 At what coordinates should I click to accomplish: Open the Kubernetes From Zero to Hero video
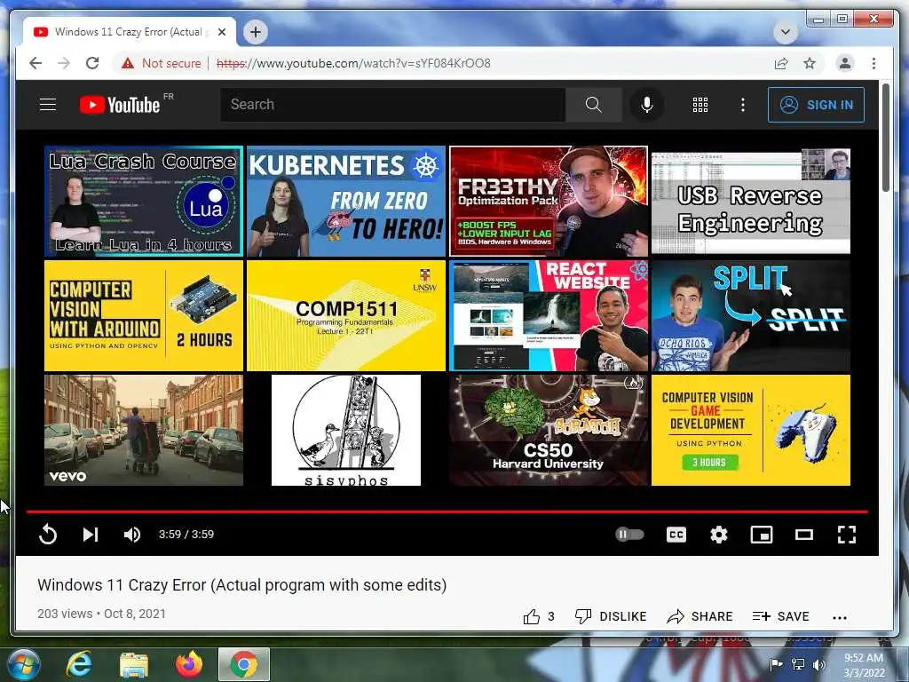[x=346, y=202]
